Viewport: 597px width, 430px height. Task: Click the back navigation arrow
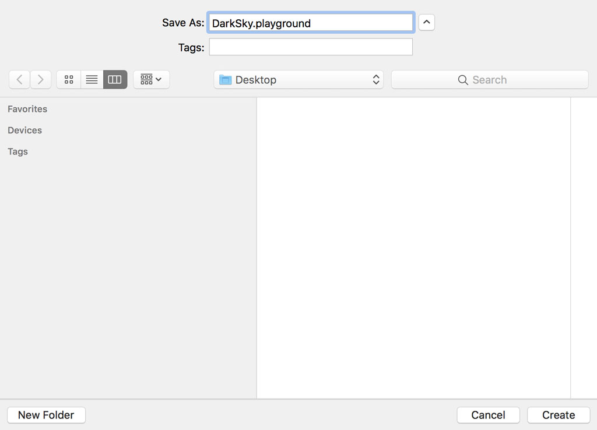click(19, 79)
